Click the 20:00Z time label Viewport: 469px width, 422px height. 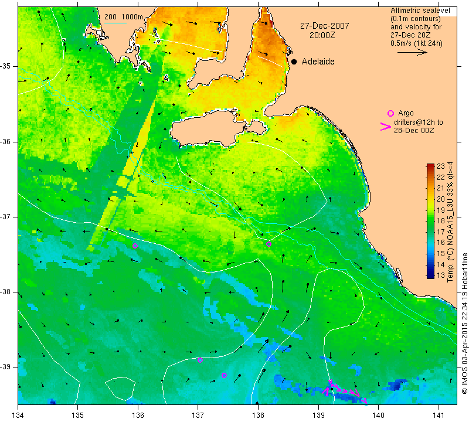tap(322, 35)
